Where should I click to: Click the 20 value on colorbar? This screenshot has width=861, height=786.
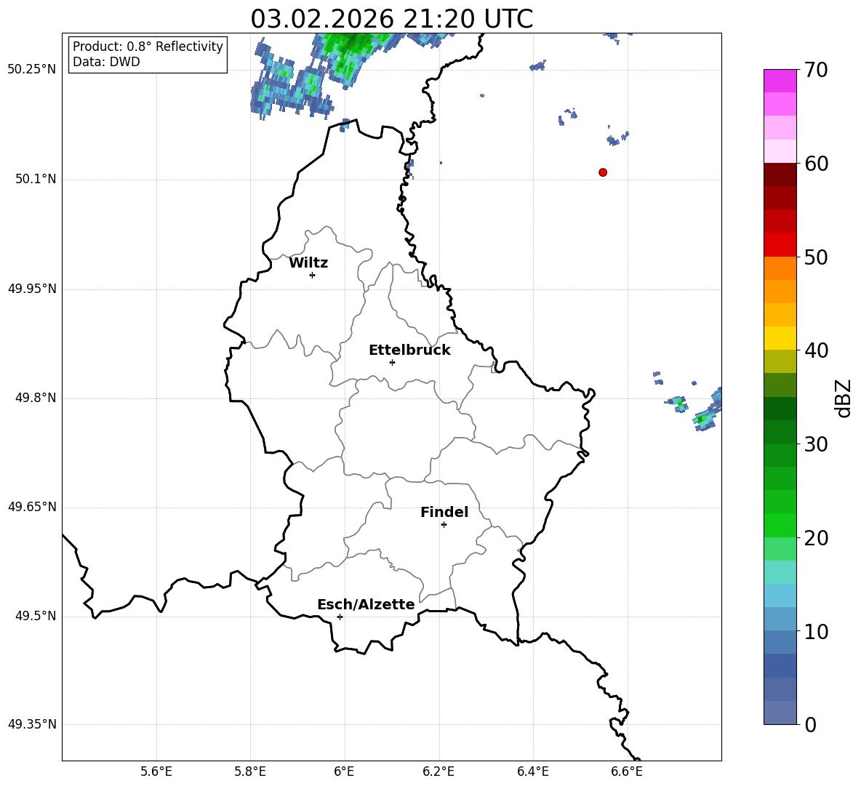(816, 538)
